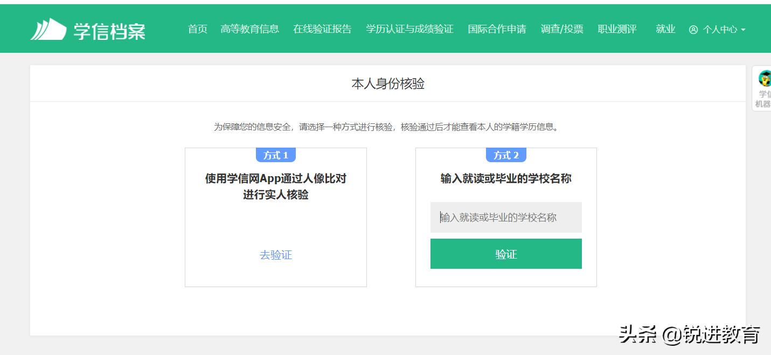Open the 高等教育信息 menu item
The image size is (771, 355).
pos(250,30)
